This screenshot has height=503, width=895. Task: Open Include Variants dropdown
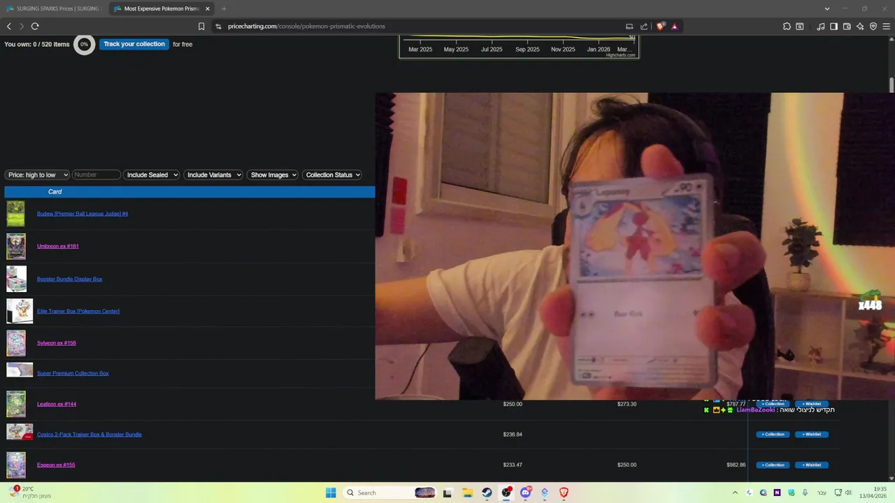[213, 175]
